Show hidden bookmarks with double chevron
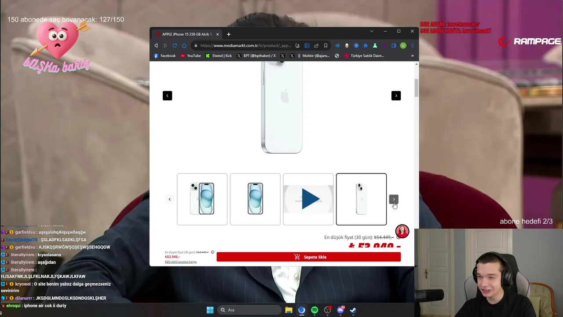The width and height of the screenshot is (563, 317). [413, 56]
